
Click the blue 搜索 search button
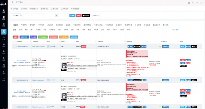coord(72,16)
